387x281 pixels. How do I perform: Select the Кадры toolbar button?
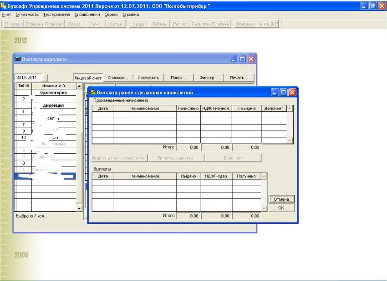[138, 23]
